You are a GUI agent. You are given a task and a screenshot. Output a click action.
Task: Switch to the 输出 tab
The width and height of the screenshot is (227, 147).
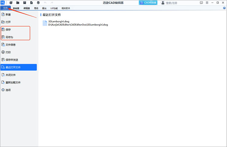[x=44, y=8]
